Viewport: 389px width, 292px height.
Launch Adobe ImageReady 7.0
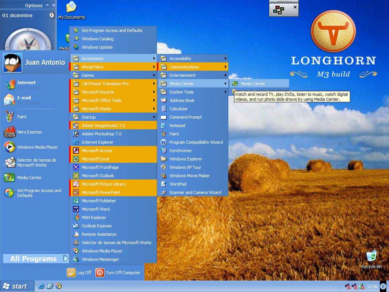[x=113, y=125]
